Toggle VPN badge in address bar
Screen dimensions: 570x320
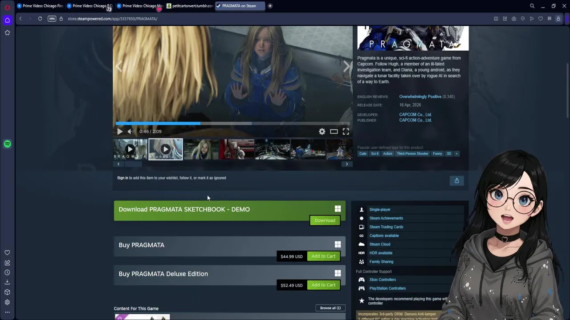click(x=52, y=19)
